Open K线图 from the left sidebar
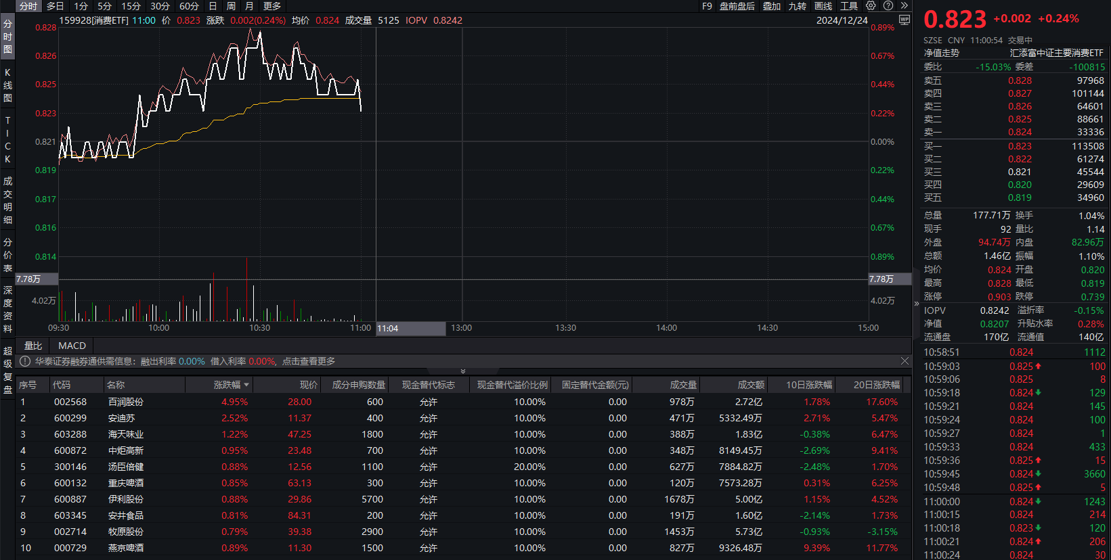Image resolution: width=1111 pixels, height=560 pixels. click(7, 85)
